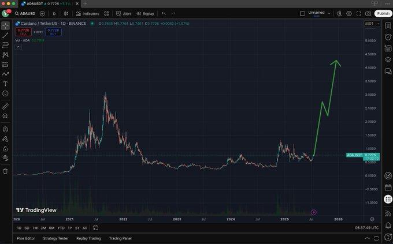The width and height of the screenshot is (393, 244).
Task: Toggle the lock all drawings icon
Action: click(x=5, y=148)
